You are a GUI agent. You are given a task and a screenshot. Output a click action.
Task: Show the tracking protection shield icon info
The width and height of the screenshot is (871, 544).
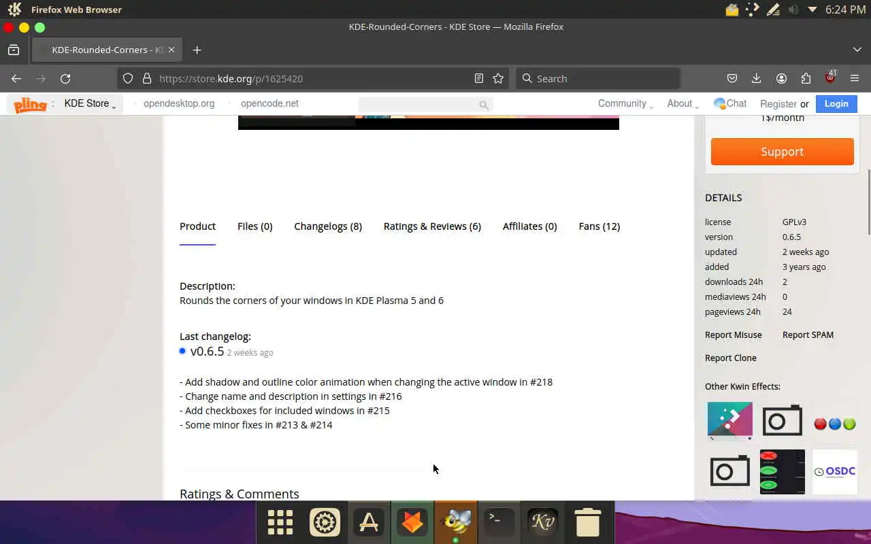[128, 78]
